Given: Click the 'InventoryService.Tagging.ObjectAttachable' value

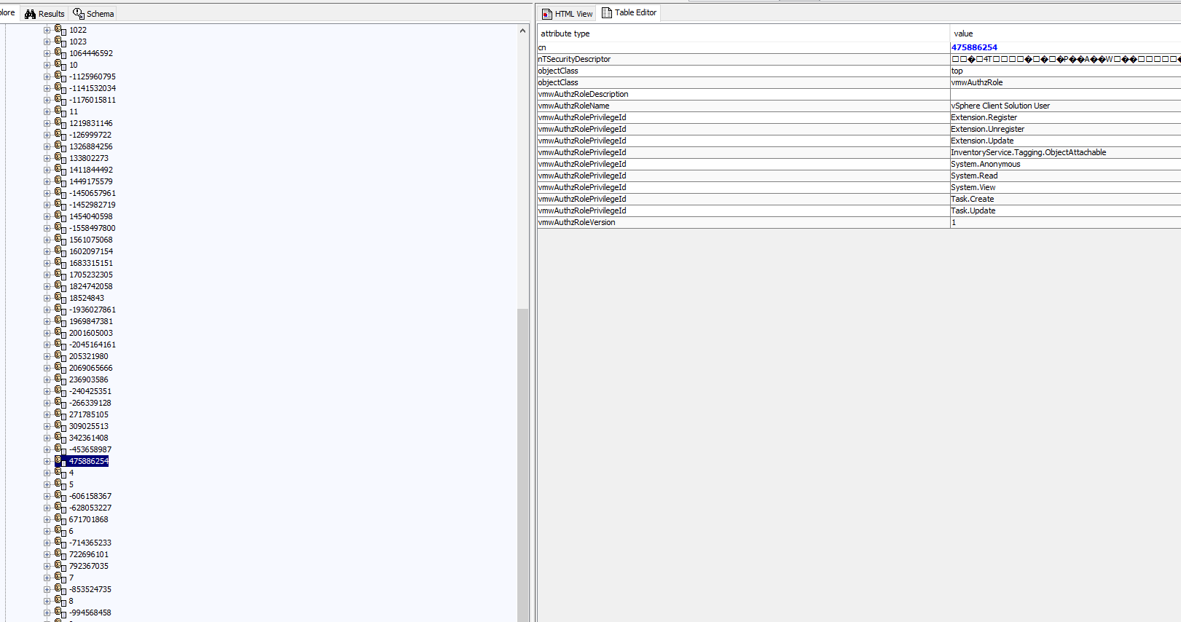Looking at the screenshot, I should 1065,152.
